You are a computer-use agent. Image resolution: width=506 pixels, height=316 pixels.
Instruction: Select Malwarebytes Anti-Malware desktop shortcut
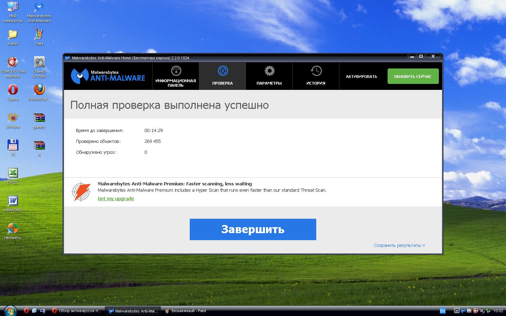pyautogui.click(x=39, y=12)
